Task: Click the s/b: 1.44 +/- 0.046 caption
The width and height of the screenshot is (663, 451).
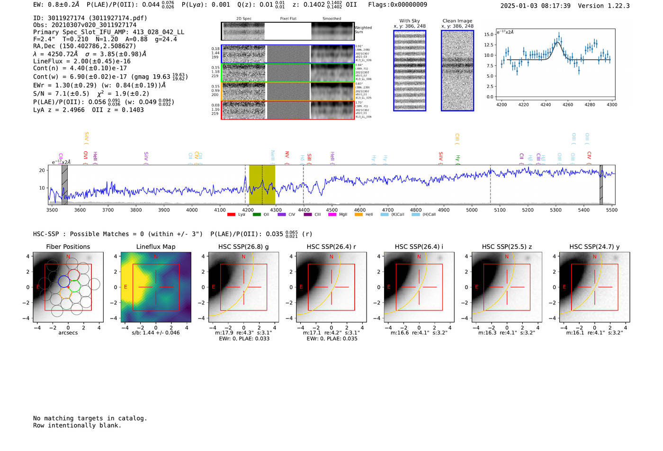Action: 156,333
